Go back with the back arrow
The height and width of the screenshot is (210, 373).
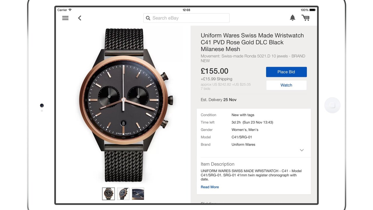pyautogui.click(x=80, y=18)
